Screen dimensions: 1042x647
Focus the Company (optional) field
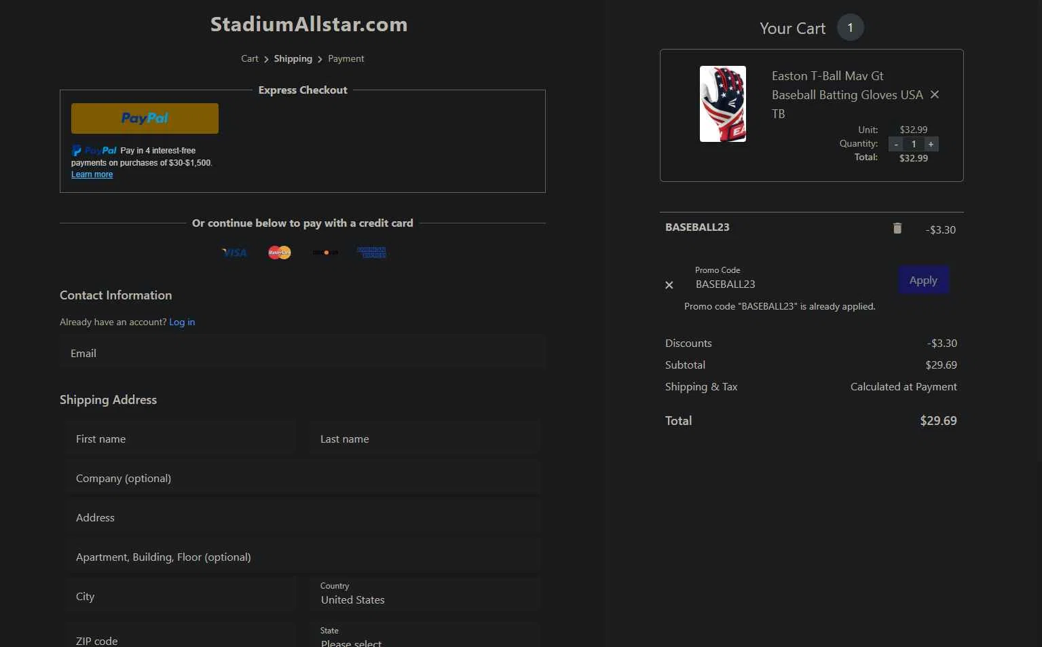coord(303,478)
